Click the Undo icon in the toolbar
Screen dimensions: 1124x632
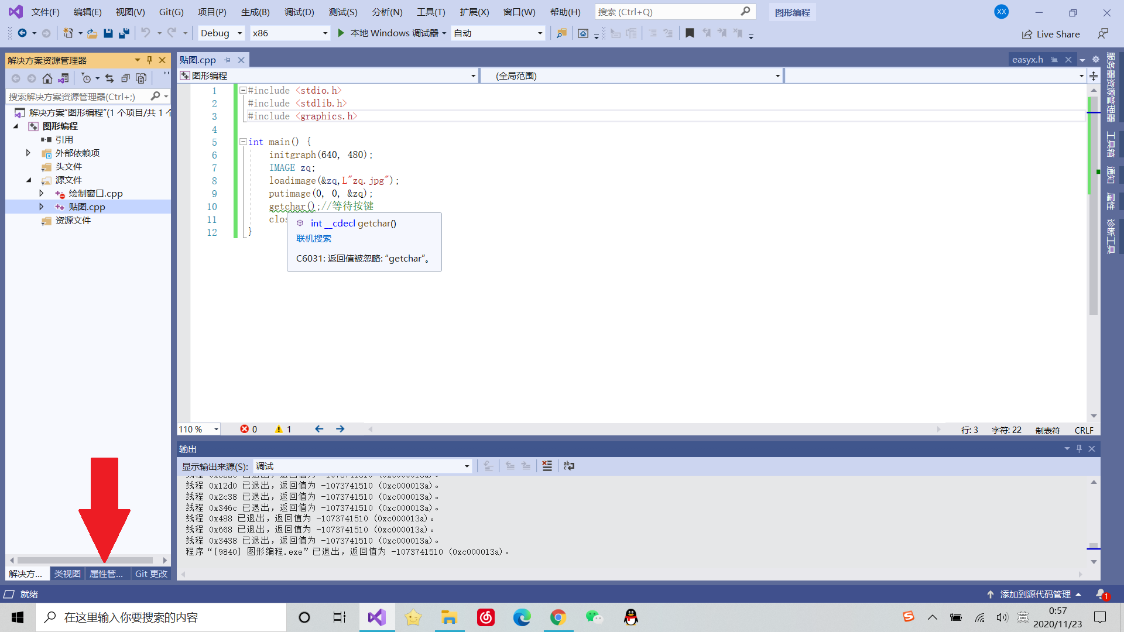145,33
